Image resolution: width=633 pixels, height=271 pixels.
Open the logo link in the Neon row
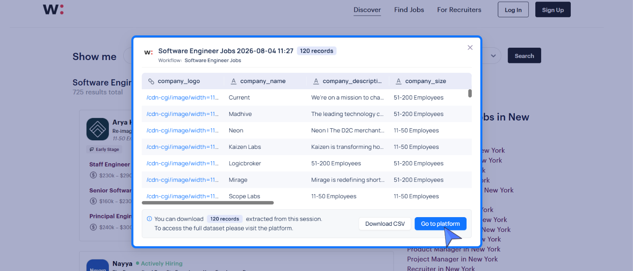tap(183, 130)
